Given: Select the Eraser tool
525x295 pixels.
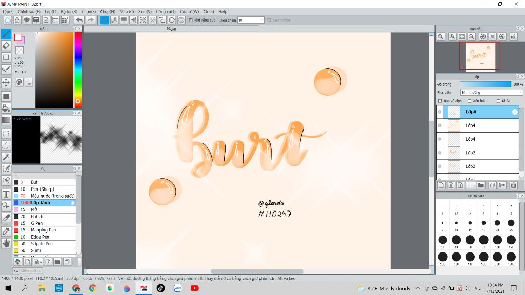Looking at the screenshot, I should [x=6, y=46].
